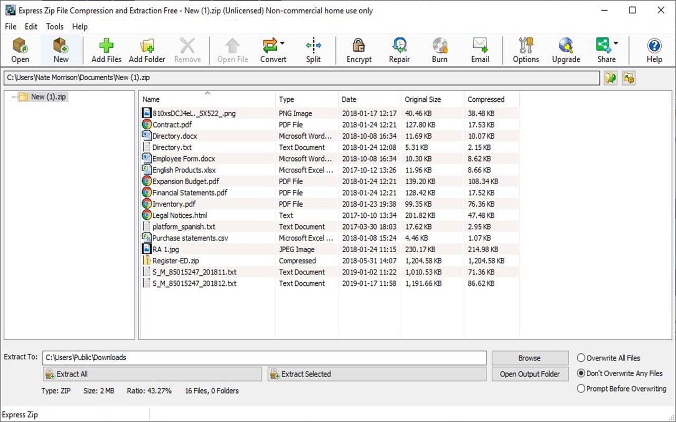Open Express Zip Options

[525, 50]
